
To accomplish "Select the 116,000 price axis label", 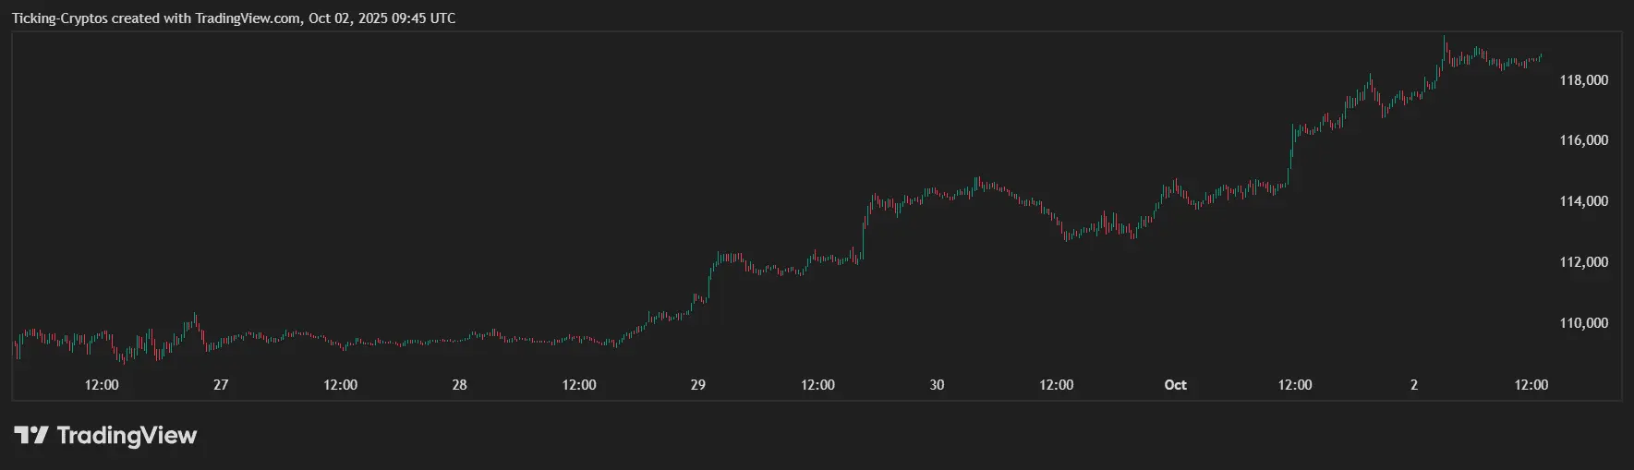I will pyautogui.click(x=1583, y=140).
